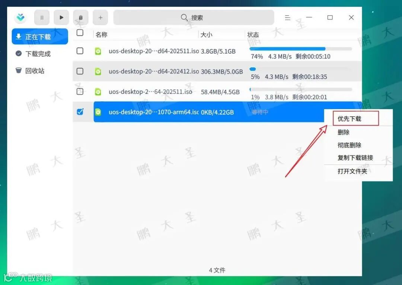Click the 4 文件 count in status bar
Screen dimensions: 402x285
pyautogui.click(x=217, y=270)
